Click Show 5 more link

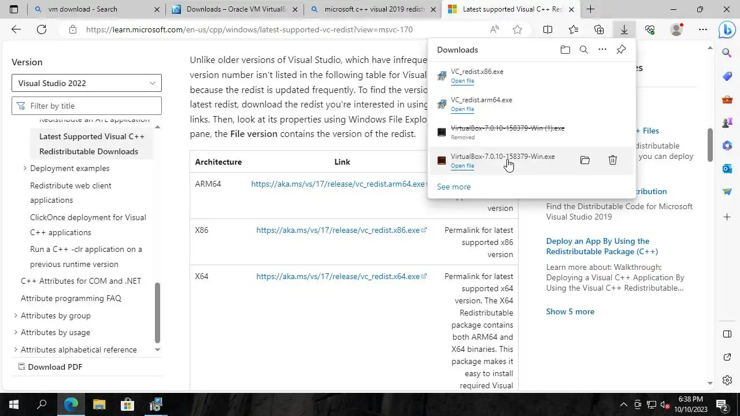click(570, 311)
